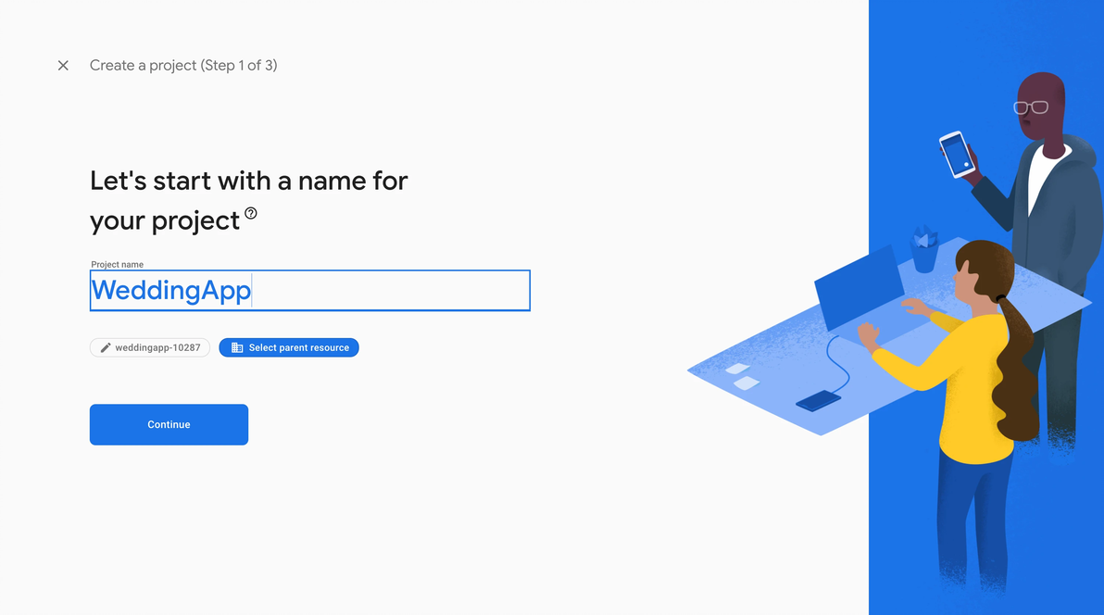1104x615 pixels.
Task: Close the Create a project dialog
Action: 63,66
